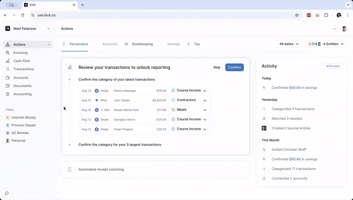Viewport: 353px width, 200px height.
Task: Open Cash Flow from sidebar
Action: (22, 61)
